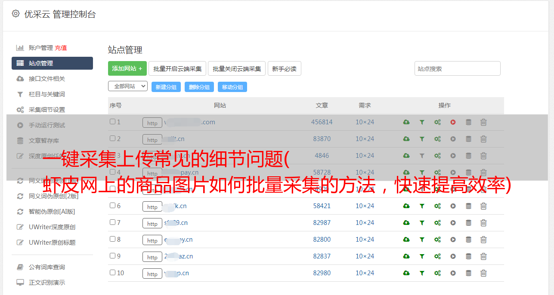Open the 新手必读 guide button
Viewport: 554px width, 295px height.
pos(285,68)
